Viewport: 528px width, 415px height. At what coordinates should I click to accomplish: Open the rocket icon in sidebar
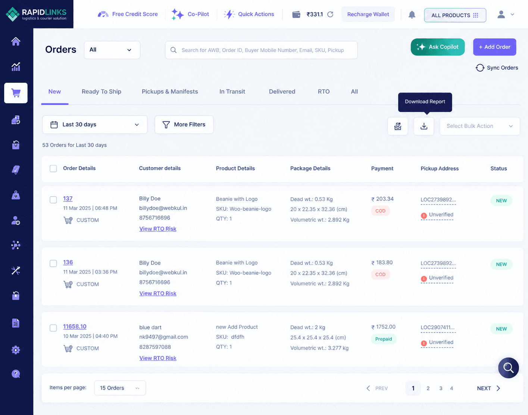click(16, 170)
